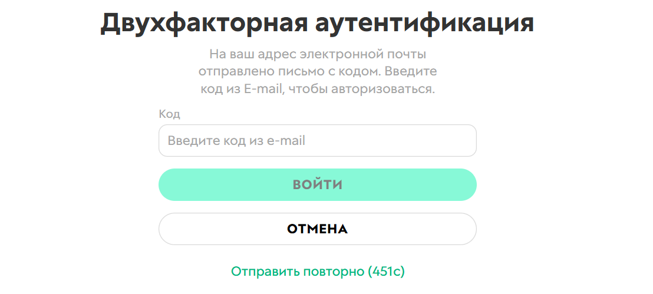Submit the code using the green login button
This screenshot has height=294, width=653.
pos(317,185)
